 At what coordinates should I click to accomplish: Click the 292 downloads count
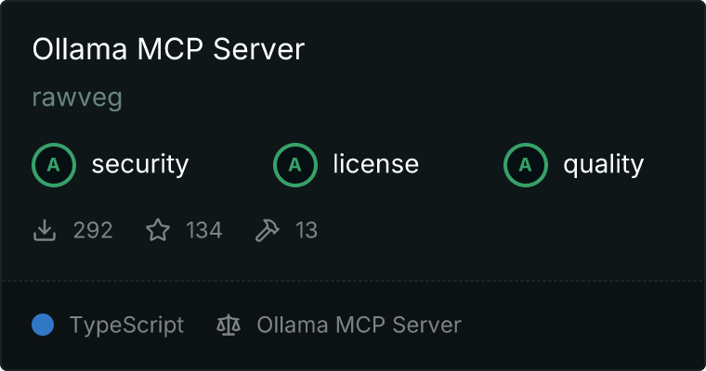pyautogui.click(x=93, y=230)
